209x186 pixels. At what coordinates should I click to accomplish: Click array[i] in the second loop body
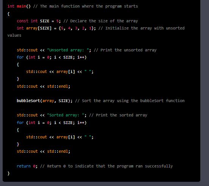(x=66, y=137)
